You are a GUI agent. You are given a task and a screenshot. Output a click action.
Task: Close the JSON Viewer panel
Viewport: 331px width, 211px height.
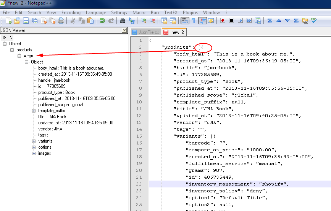point(124,30)
